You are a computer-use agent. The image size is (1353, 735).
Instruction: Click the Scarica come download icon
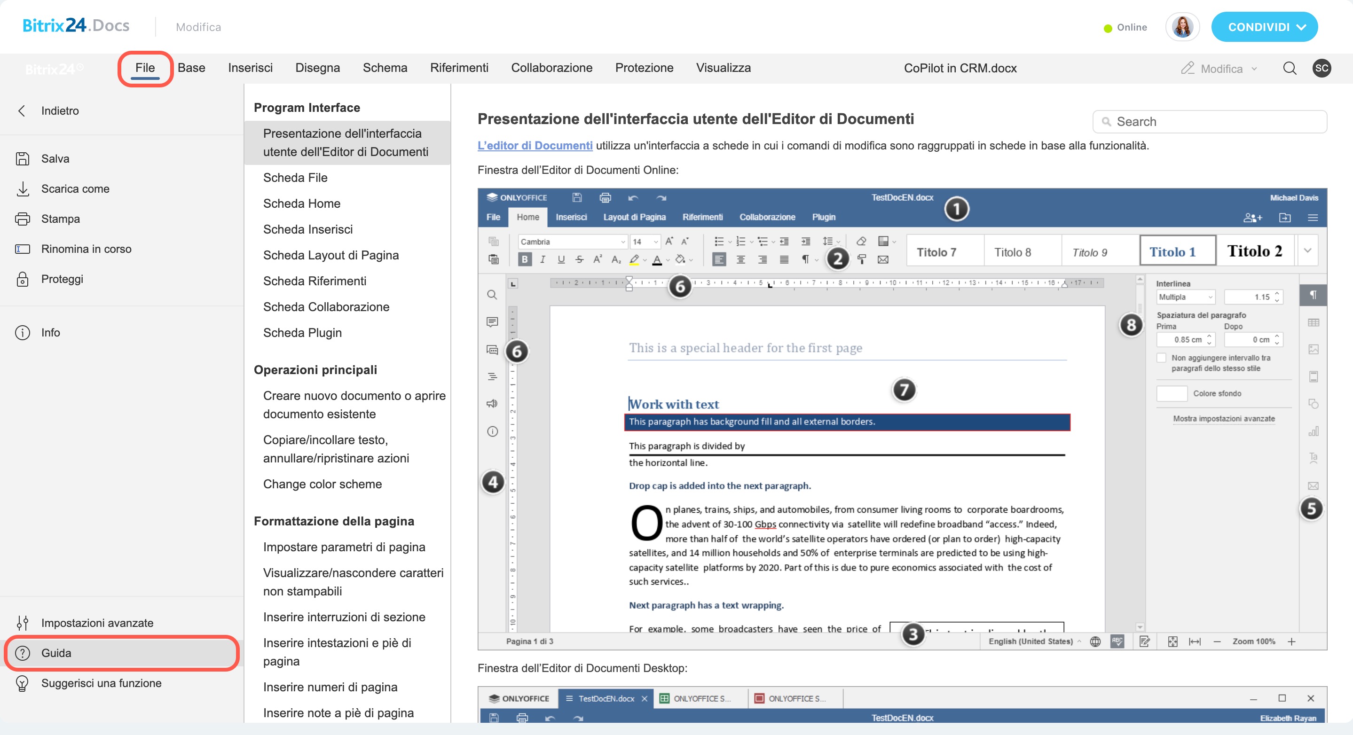point(22,189)
